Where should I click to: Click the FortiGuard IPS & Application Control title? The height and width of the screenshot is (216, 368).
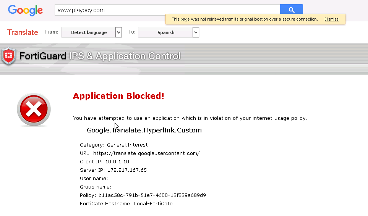[x=100, y=56]
